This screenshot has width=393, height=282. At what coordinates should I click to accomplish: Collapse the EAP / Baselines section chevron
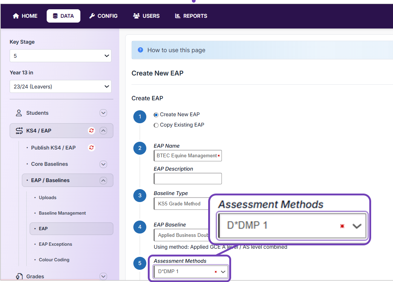click(x=103, y=180)
